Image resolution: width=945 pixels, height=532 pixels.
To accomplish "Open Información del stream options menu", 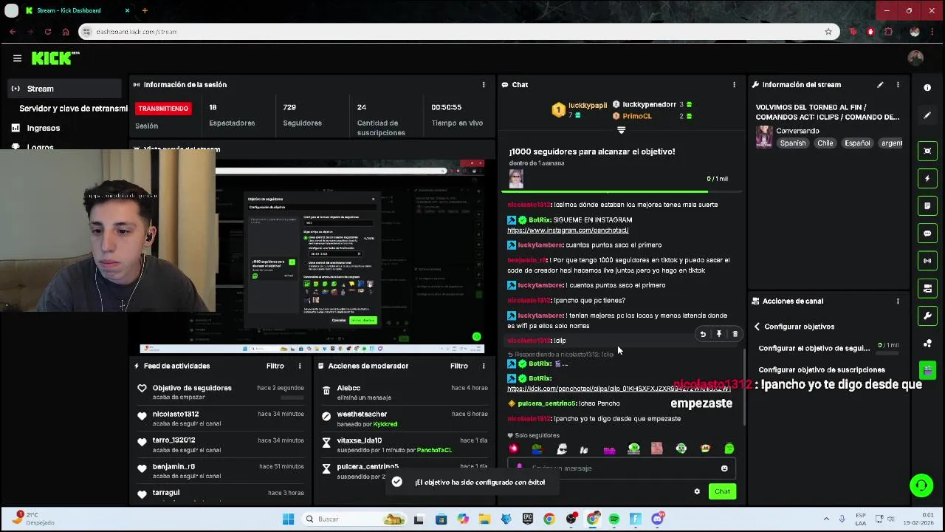I will [x=898, y=84].
